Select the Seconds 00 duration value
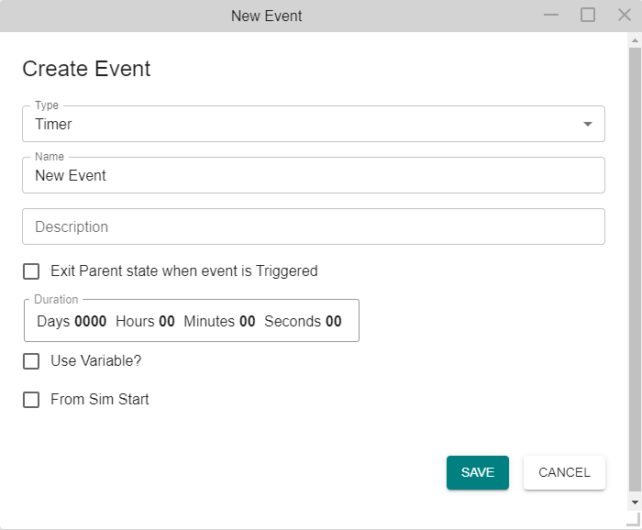This screenshot has width=642, height=530. point(334,321)
